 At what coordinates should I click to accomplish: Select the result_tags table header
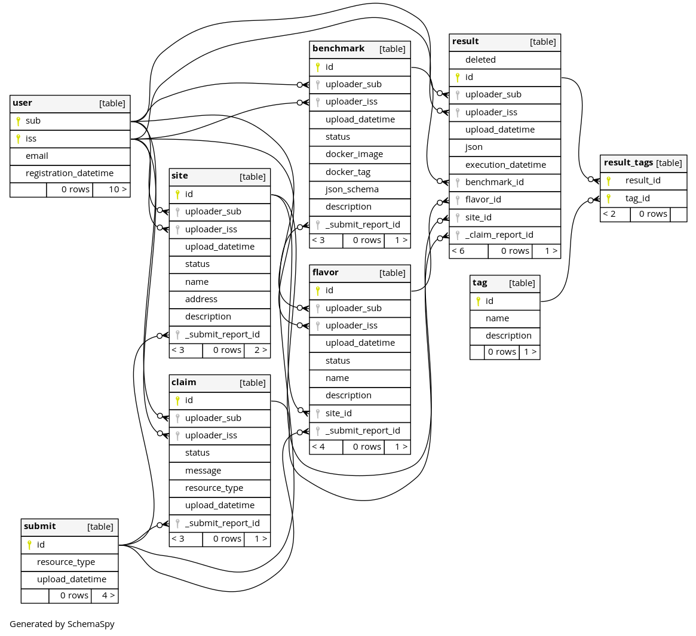point(643,163)
